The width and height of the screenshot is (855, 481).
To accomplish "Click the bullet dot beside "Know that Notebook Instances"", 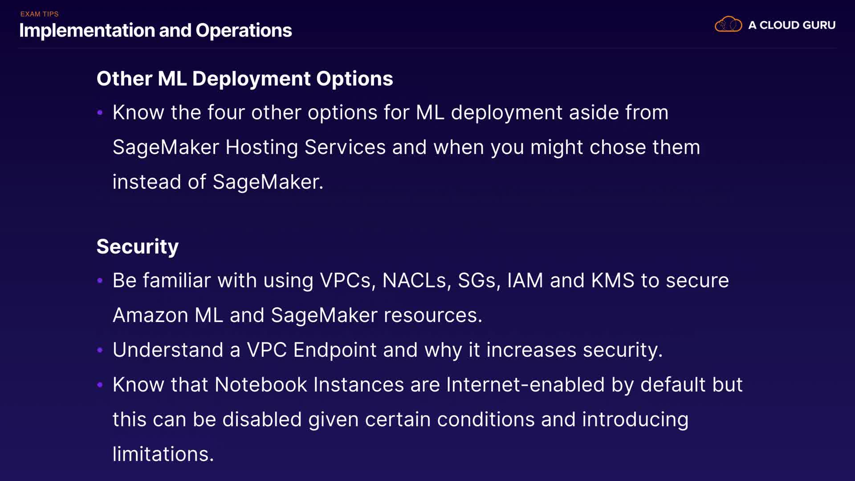I will [x=100, y=385].
